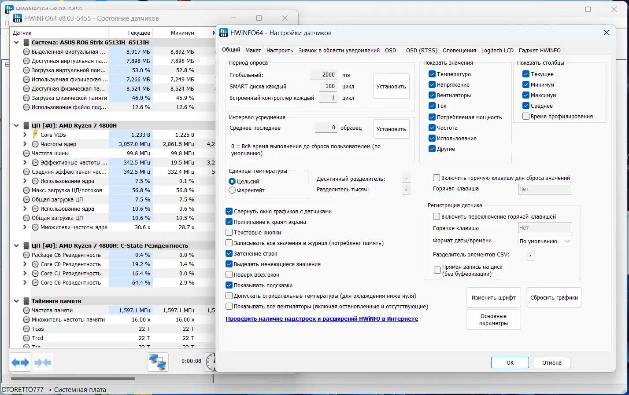Click the sensor icon beside Tcas
Screen dimensions: 629x395
(x=26, y=329)
